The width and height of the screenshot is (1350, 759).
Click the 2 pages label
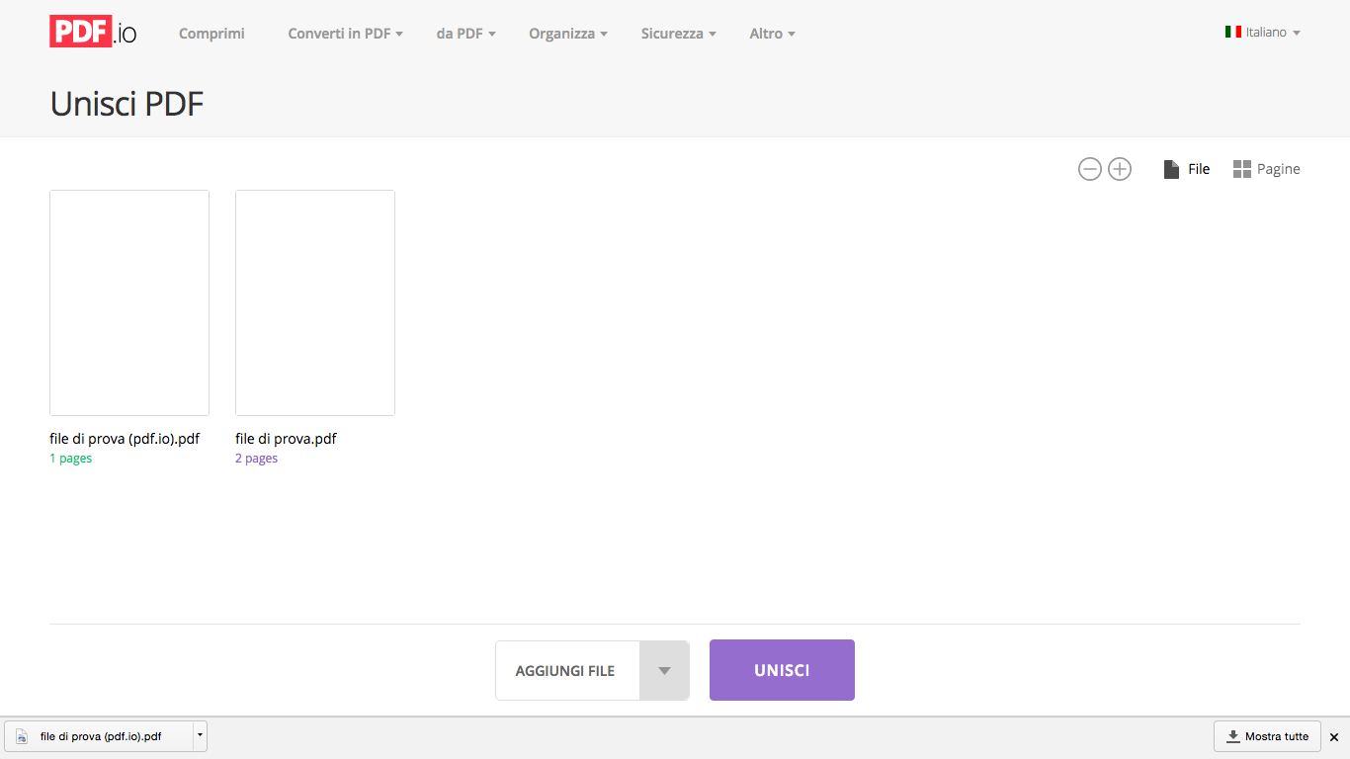[x=257, y=459]
